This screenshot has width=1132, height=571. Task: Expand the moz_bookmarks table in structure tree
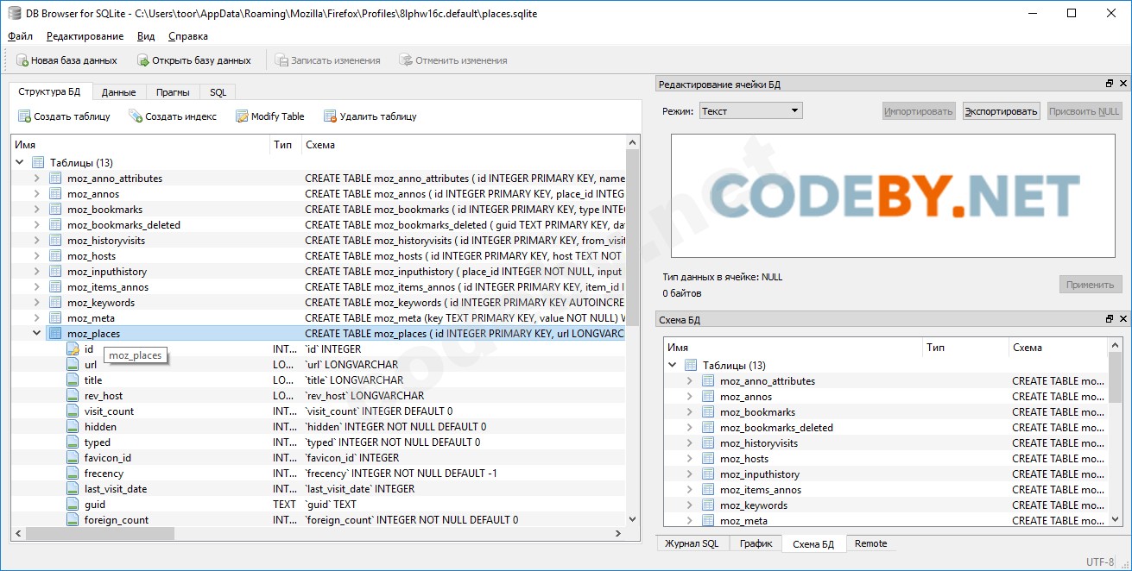point(36,210)
